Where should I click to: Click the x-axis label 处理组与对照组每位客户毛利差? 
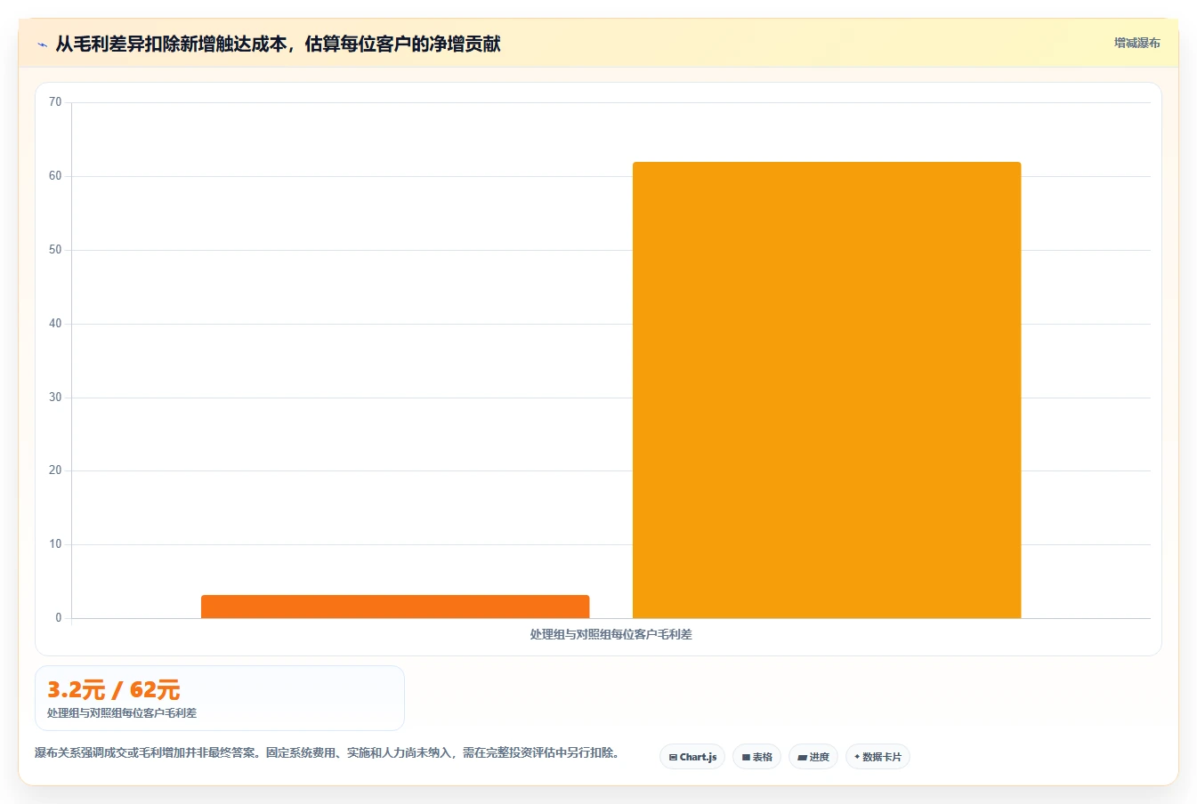pyautogui.click(x=611, y=634)
